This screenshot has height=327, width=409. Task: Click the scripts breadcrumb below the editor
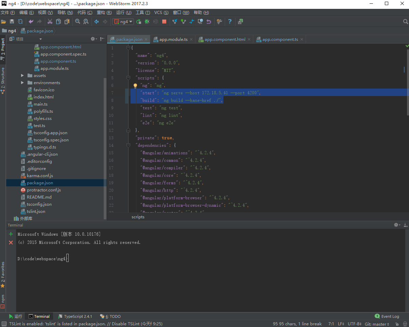tap(138, 217)
